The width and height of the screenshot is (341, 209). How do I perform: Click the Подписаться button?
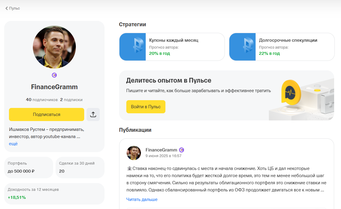[x=47, y=114]
